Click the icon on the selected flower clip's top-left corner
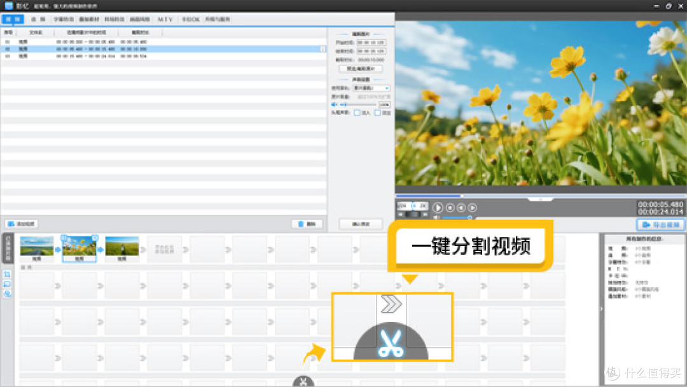 (x=64, y=238)
